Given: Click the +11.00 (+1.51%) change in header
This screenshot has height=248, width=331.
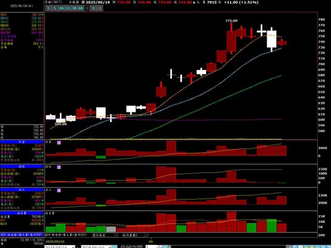Looking at the screenshot, I should coord(241,2).
